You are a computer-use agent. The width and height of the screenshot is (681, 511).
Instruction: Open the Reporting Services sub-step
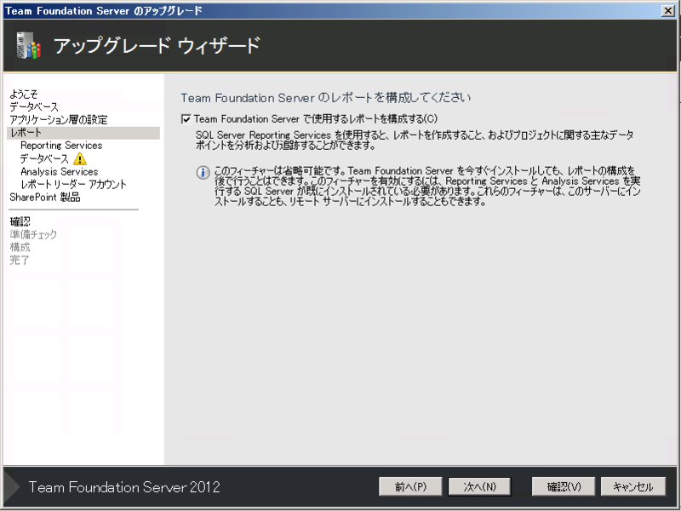(61, 145)
